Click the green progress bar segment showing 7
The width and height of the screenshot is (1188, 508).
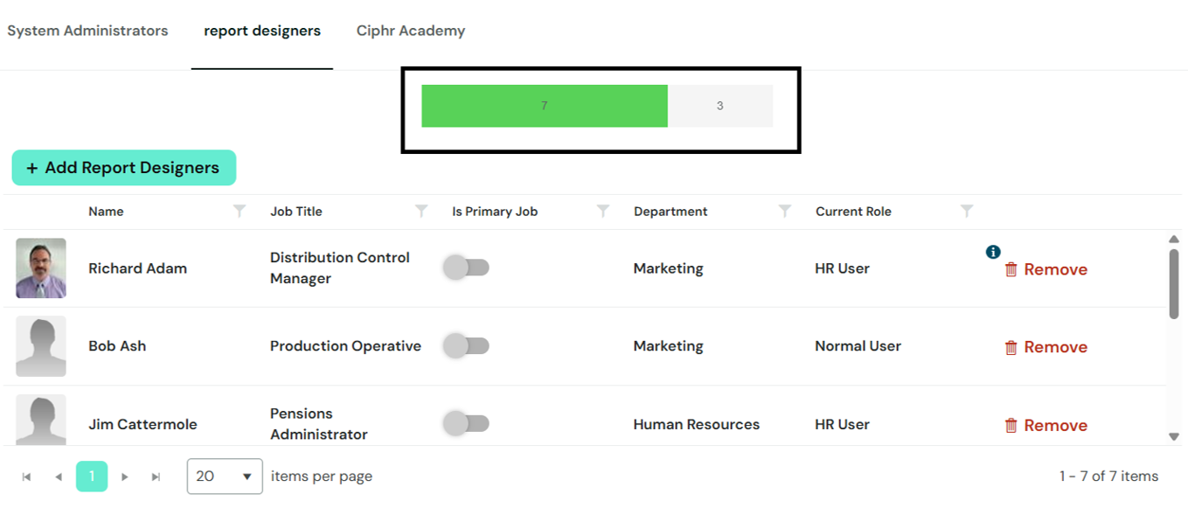pyautogui.click(x=545, y=106)
